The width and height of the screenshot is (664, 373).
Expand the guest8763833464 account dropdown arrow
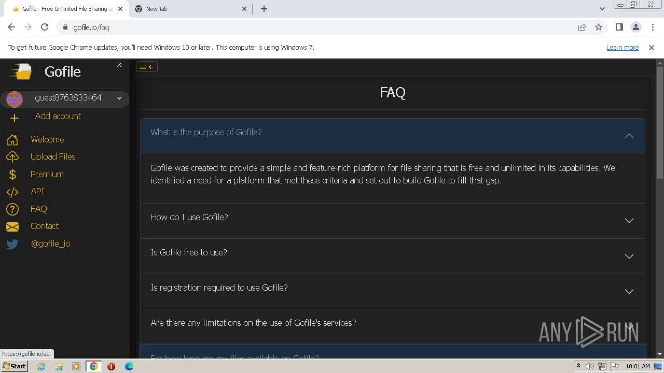(119, 97)
